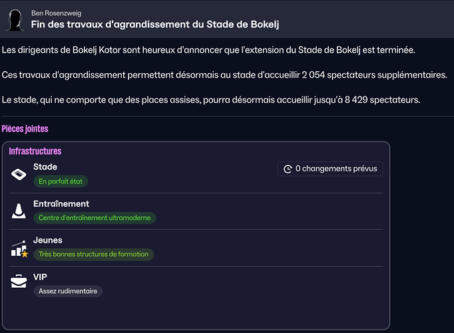
Task: Click the clock icon for planned changes
Action: [x=288, y=169]
